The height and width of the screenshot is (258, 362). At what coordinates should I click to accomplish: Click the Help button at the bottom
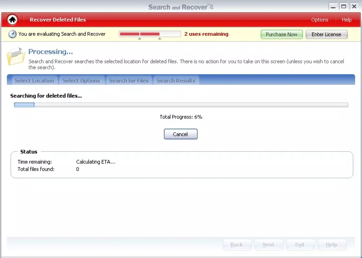(x=332, y=245)
